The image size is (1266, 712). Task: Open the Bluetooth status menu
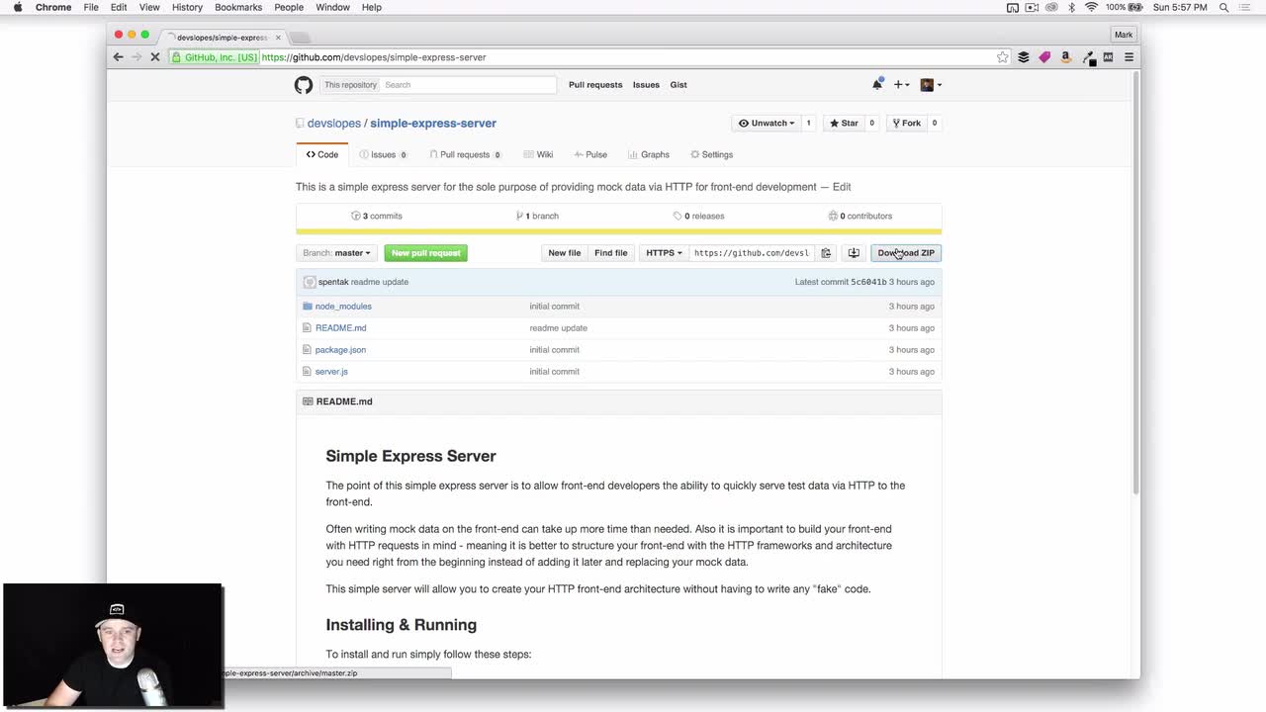pos(1071,7)
